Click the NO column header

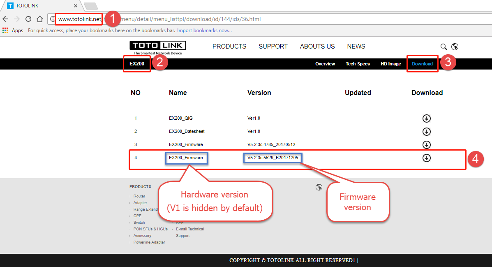[x=136, y=93]
